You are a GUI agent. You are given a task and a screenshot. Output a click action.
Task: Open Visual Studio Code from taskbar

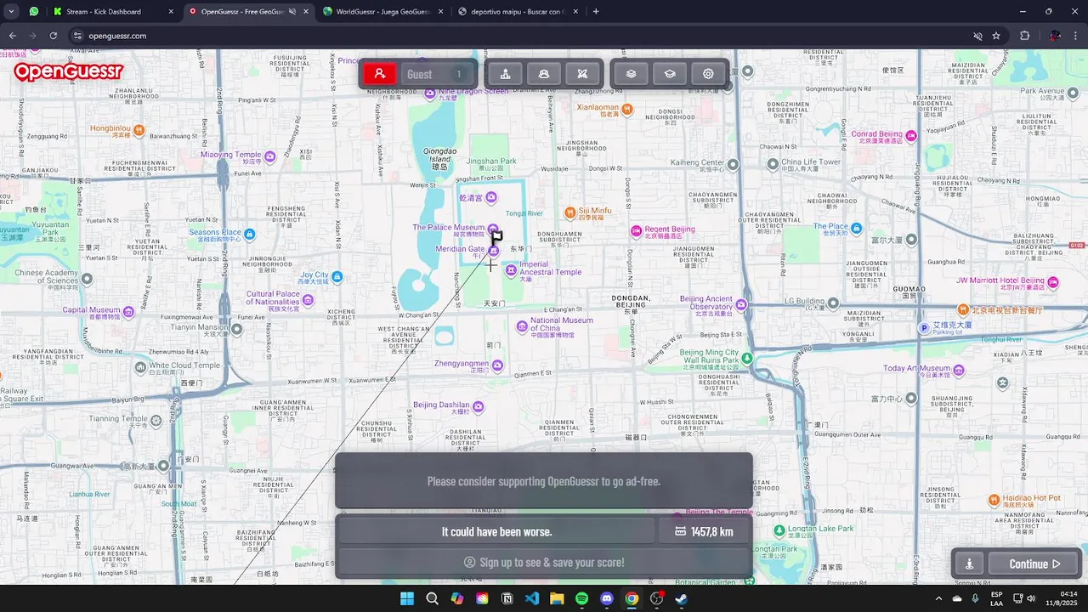click(532, 598)
